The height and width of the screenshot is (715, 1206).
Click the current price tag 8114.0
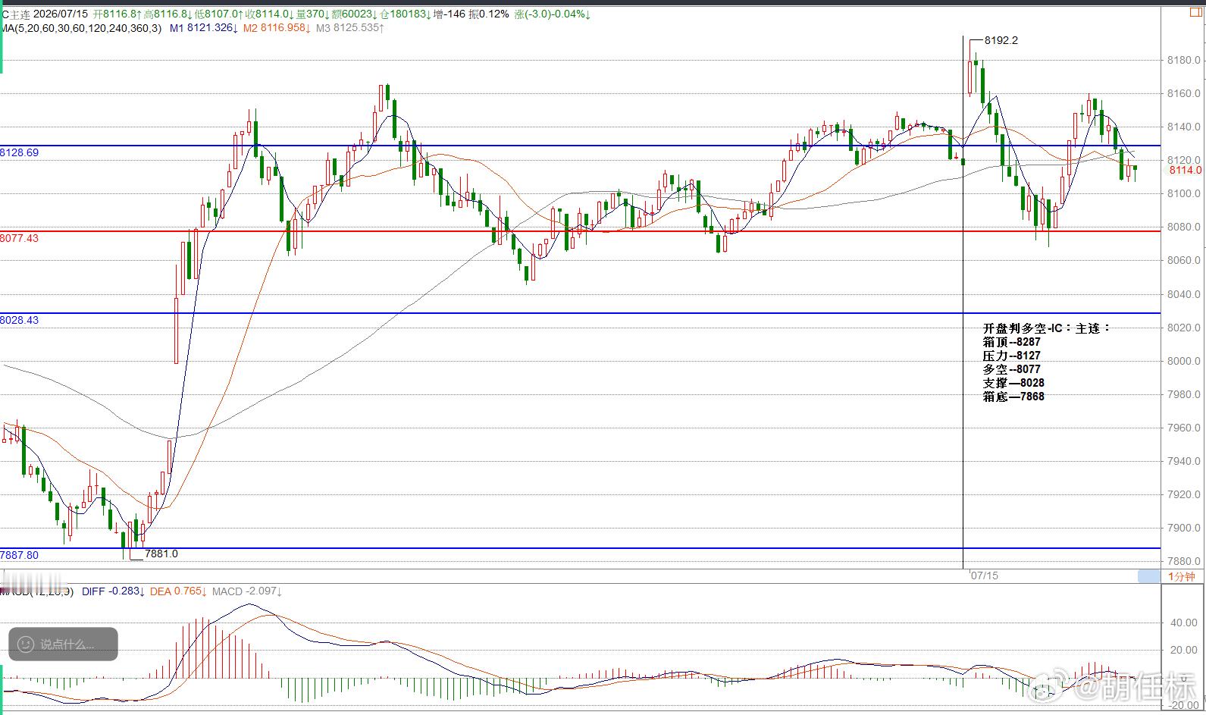[1185, 170]
